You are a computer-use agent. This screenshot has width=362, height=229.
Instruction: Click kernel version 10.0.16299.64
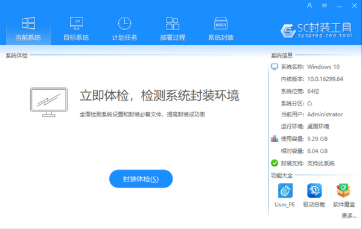coord(325,79)
